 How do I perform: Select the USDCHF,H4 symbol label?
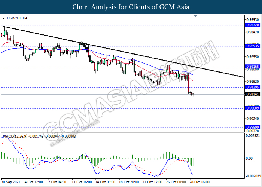[x=17, y=18]
